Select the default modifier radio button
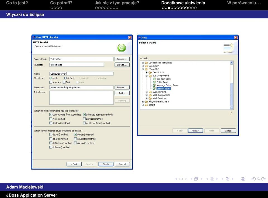The image size is (268, 198). 65,78
